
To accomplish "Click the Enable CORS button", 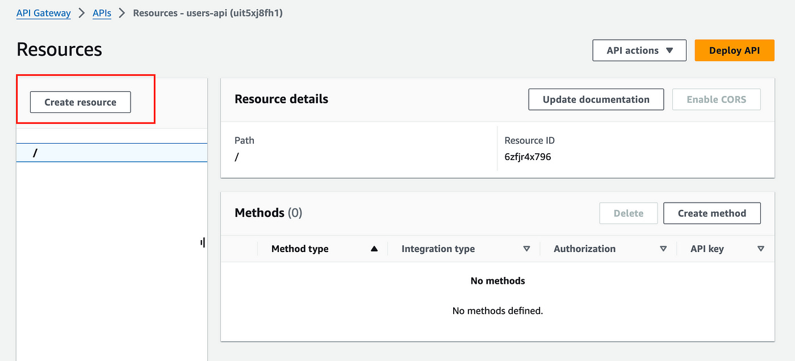I will pos(716,99).
